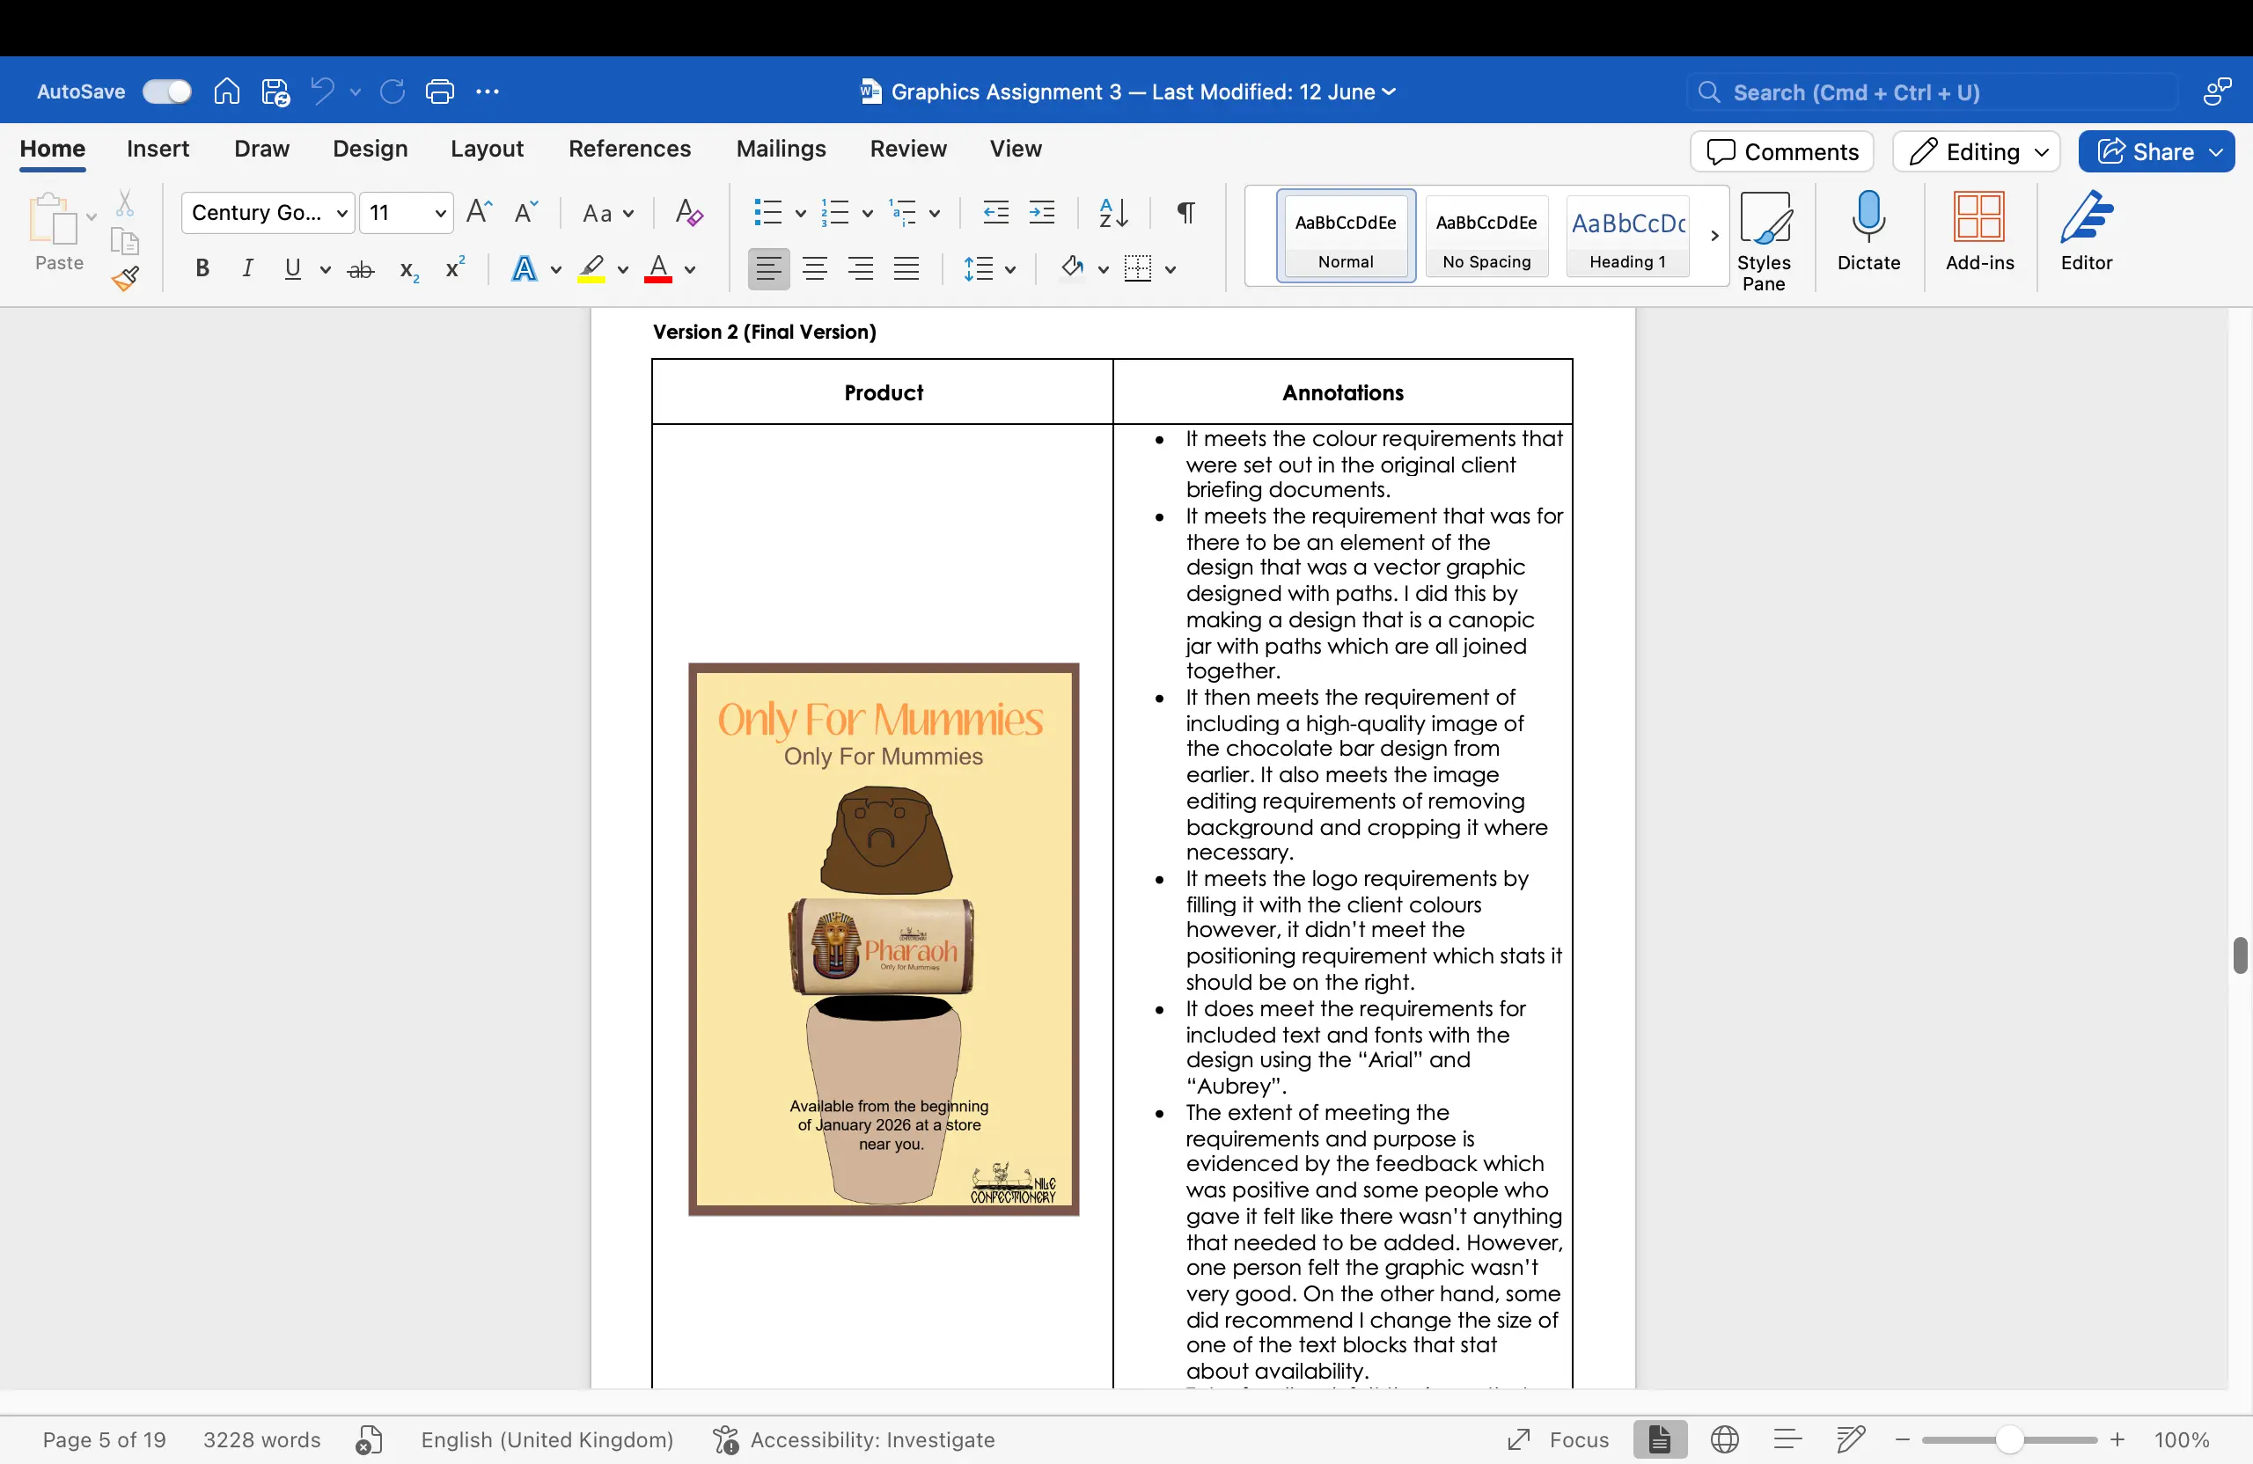Expand the styles gallery chevron

coord(1714,236)
